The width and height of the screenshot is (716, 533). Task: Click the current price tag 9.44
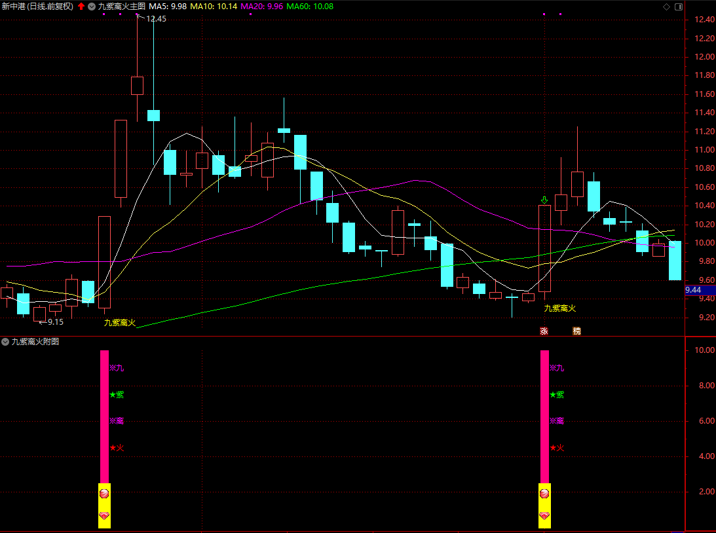pos(700,290)
